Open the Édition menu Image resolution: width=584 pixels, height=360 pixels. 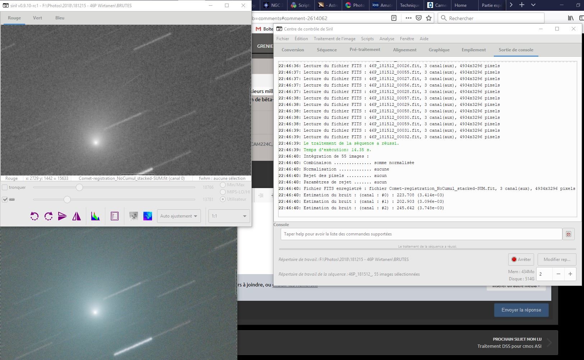[x=301, y=39]
